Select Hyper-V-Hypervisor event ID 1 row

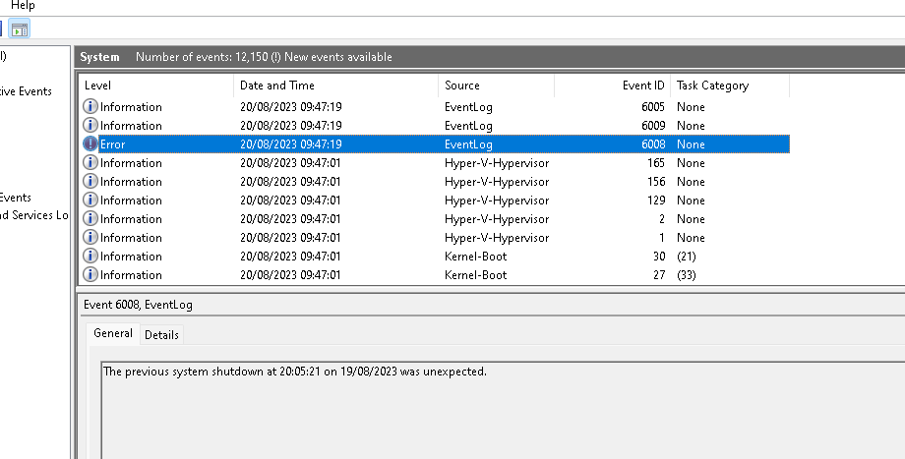434,237
